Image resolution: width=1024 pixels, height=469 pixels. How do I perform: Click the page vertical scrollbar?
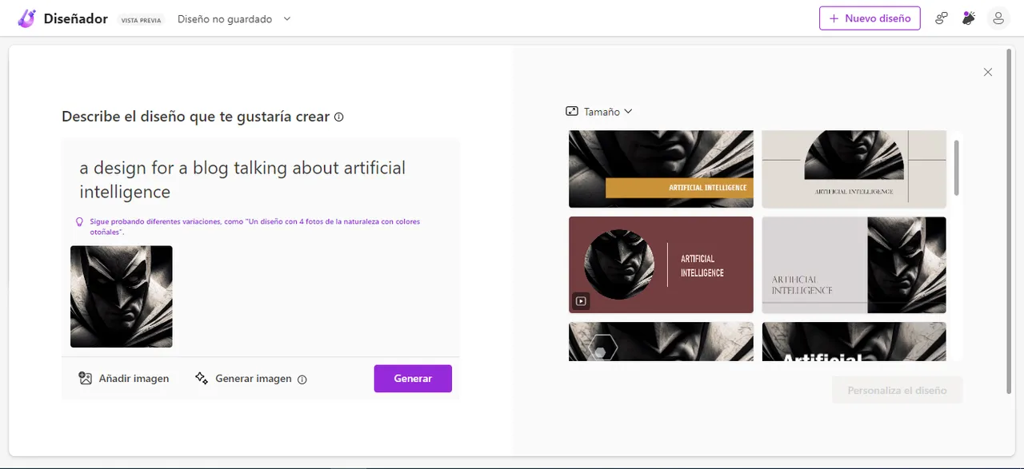(1008, 222)
